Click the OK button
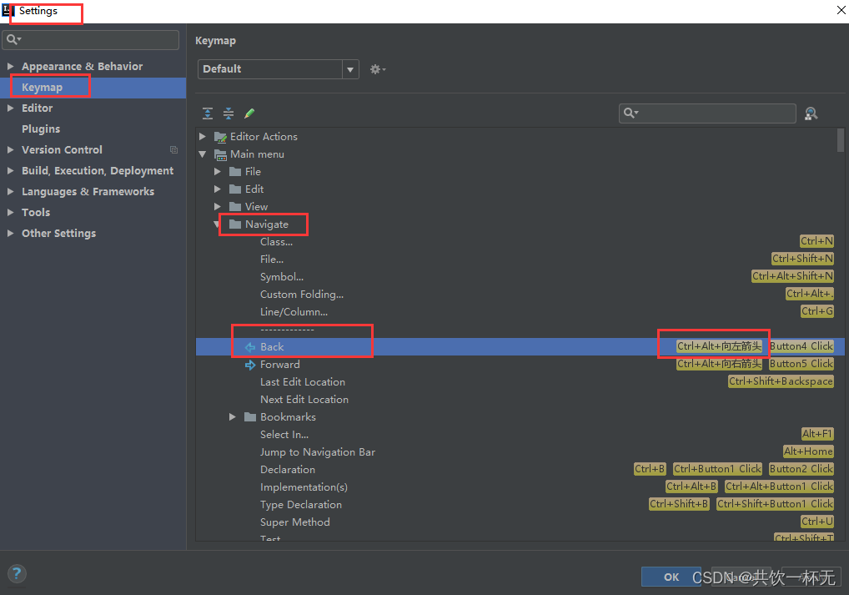Image resolution: width=849 pixels, height=595 pixels. 671,577
